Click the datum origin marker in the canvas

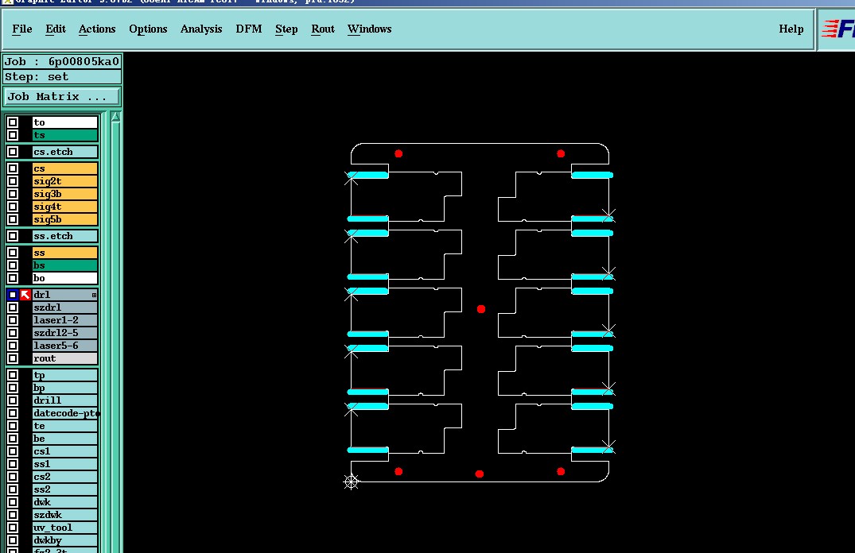(352, 481)
